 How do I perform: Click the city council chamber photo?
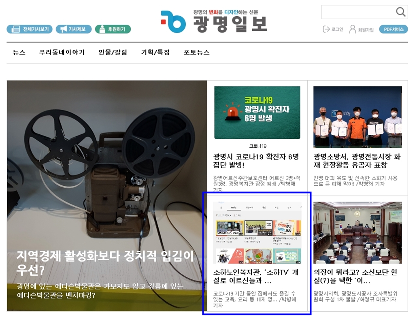(357, 232)
